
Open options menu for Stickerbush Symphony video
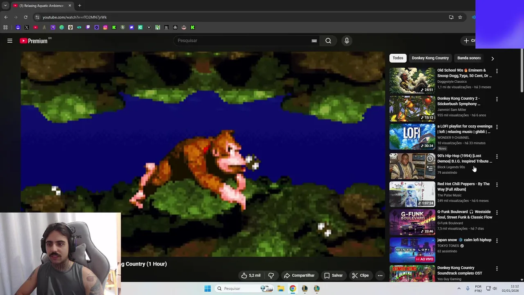(x=497, y=99)
